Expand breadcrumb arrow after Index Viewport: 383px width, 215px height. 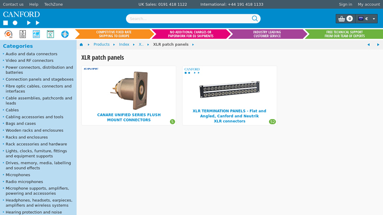tap(134, 44)
